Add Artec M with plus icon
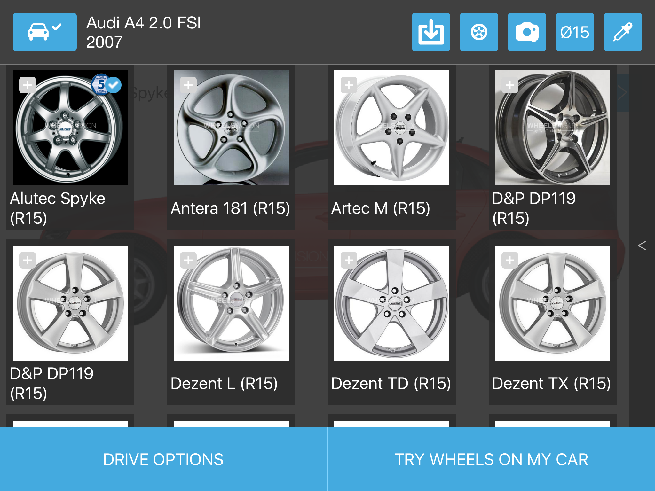This screenshot has width=655, height=491. (349, 85)
